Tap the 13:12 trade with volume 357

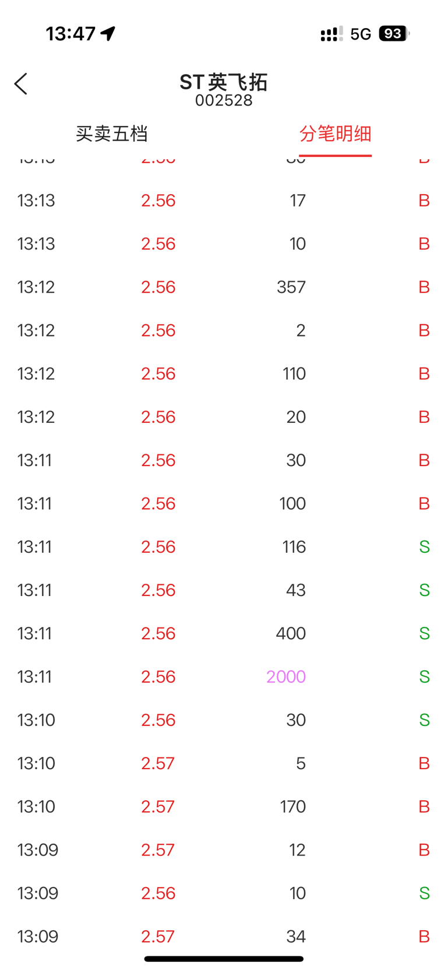point(224,287)
